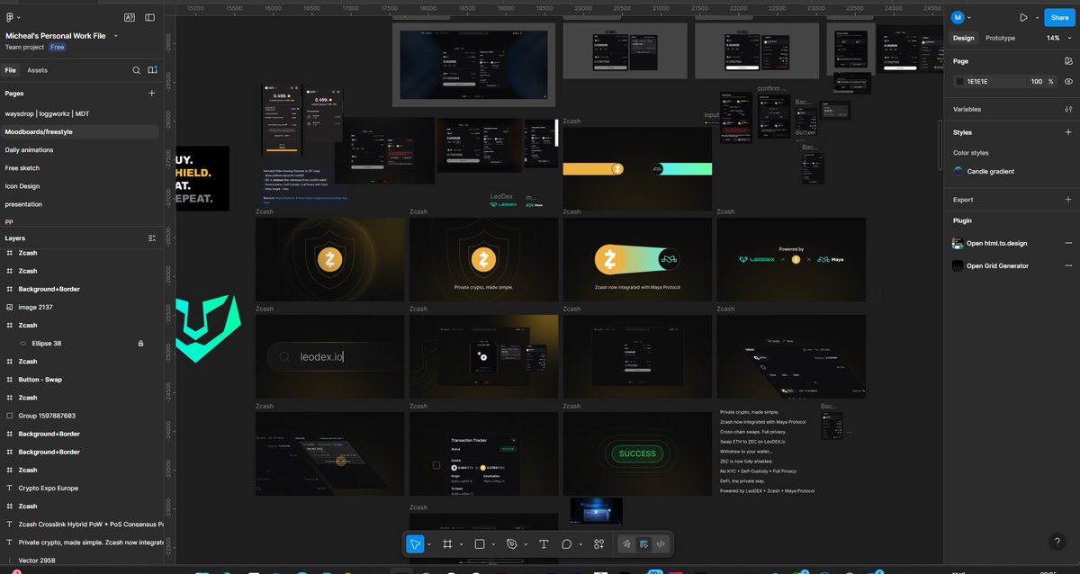Select the Vector 2958 layer
1080x574 pixels.
pos(37,561)
